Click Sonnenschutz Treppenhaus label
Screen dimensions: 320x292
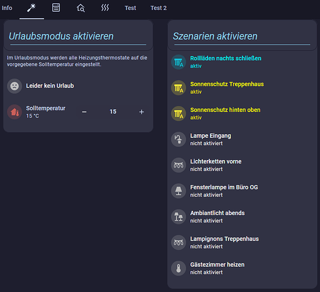click(x=227, y=84)
